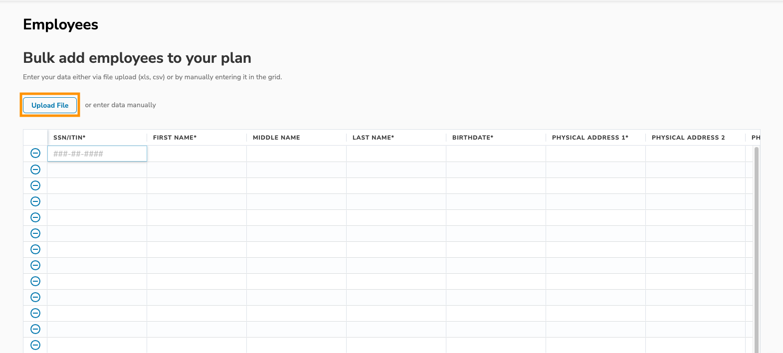Delete the third employee row
Image resolution: width=783 pixels, height=353 pixels.
point(35,185)
